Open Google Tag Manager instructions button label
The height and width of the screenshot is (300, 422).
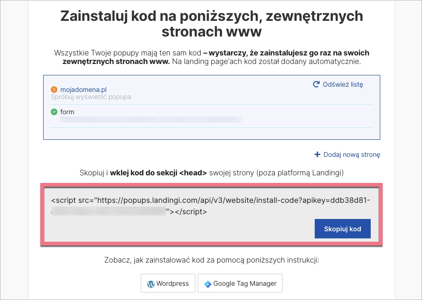244,283
